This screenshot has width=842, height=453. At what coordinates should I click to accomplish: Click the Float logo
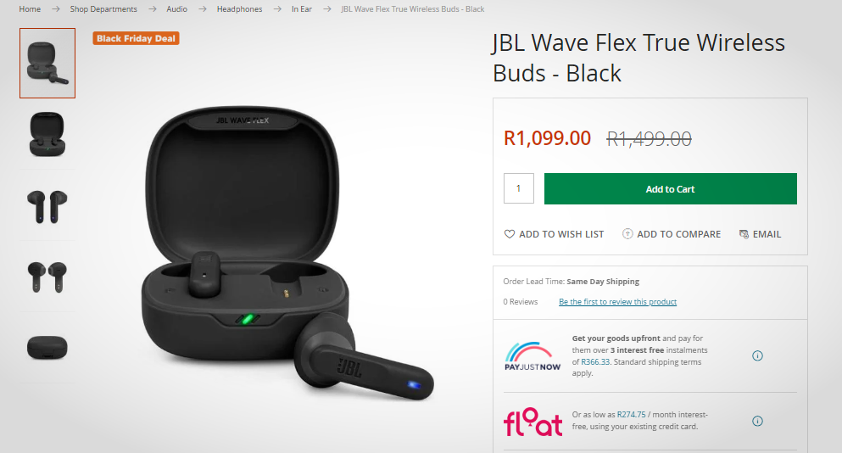point(533,422)
